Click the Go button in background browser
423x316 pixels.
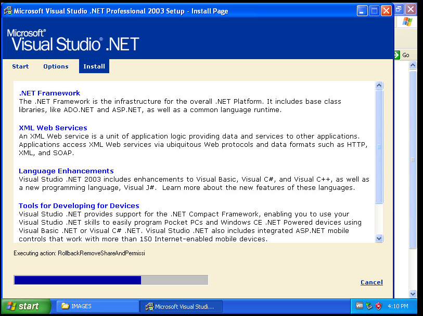tap(402, 55)
